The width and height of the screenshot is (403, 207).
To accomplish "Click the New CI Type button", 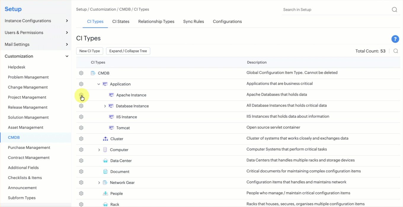I will pos(89,51).
